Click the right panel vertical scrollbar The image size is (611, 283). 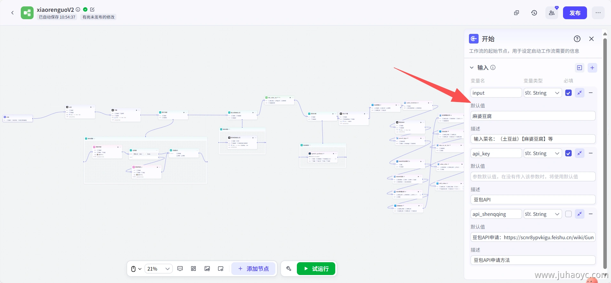605,153
